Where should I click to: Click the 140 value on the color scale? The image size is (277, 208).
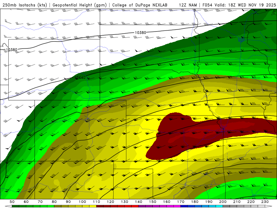(139, 202)
